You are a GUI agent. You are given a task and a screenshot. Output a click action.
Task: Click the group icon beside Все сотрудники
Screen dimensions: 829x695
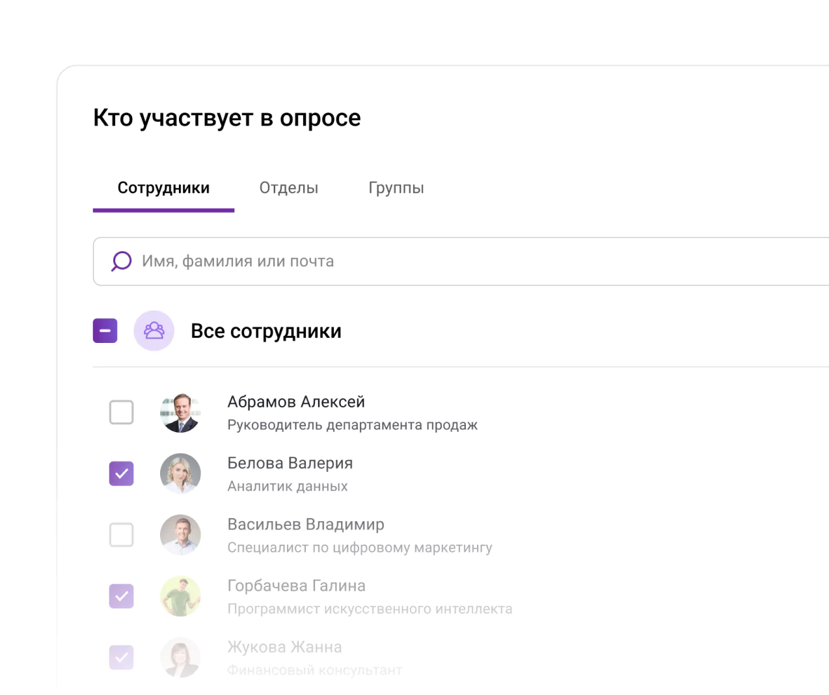point(154,331)
